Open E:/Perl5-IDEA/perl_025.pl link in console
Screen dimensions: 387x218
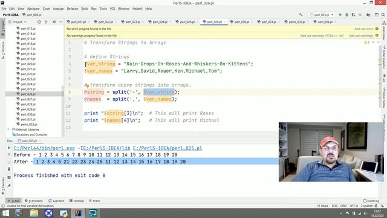point(167,148)
